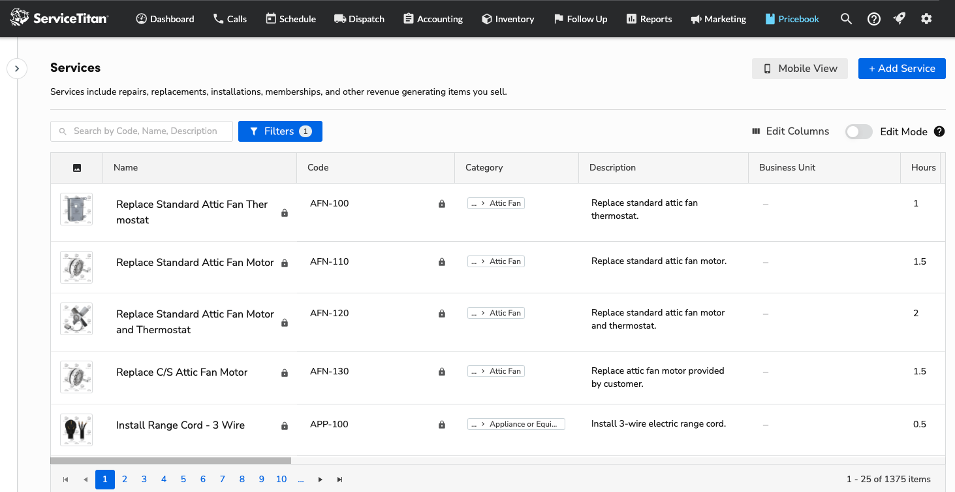Click the Add Service button

tap(901, 69)
